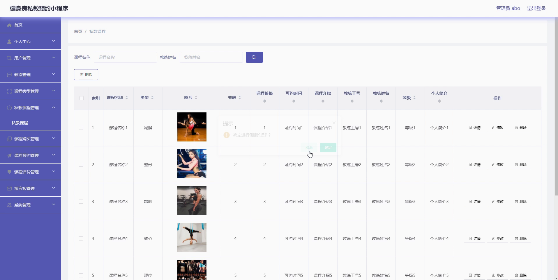Click 删除 for 课程名称5
The image size is (558, 280).
[520, 275]
